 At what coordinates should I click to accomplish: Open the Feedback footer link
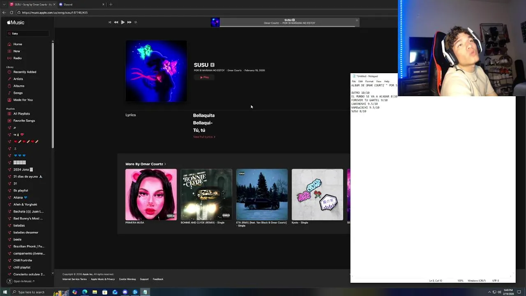click(x=158, y=279)
